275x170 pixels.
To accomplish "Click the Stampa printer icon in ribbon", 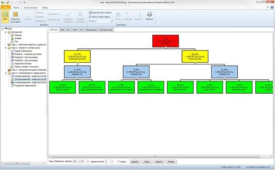I will [x=149, y=16].
